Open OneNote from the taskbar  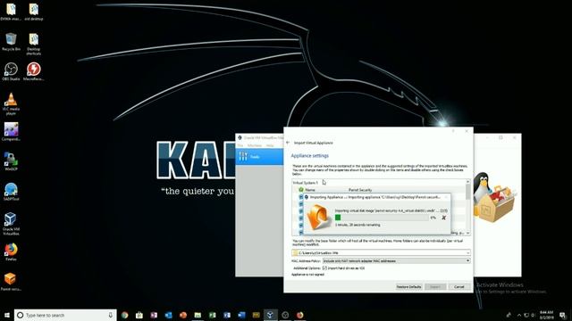[154, 315]
